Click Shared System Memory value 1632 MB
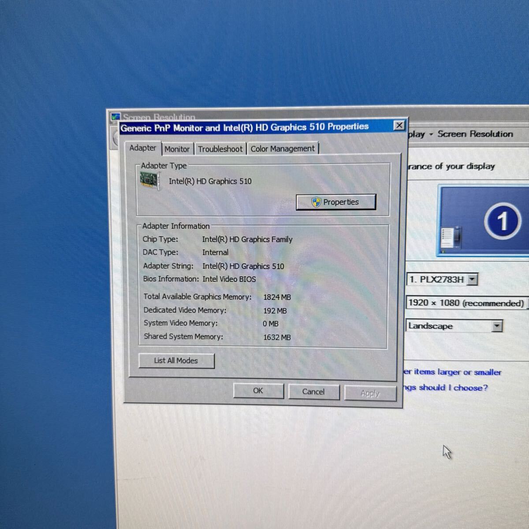 [277, 337]
